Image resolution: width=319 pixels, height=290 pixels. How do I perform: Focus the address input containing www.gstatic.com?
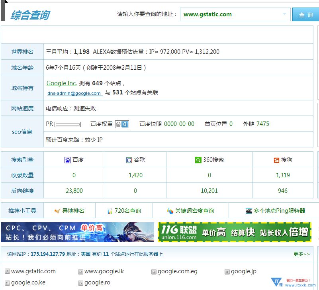[235, 14]
